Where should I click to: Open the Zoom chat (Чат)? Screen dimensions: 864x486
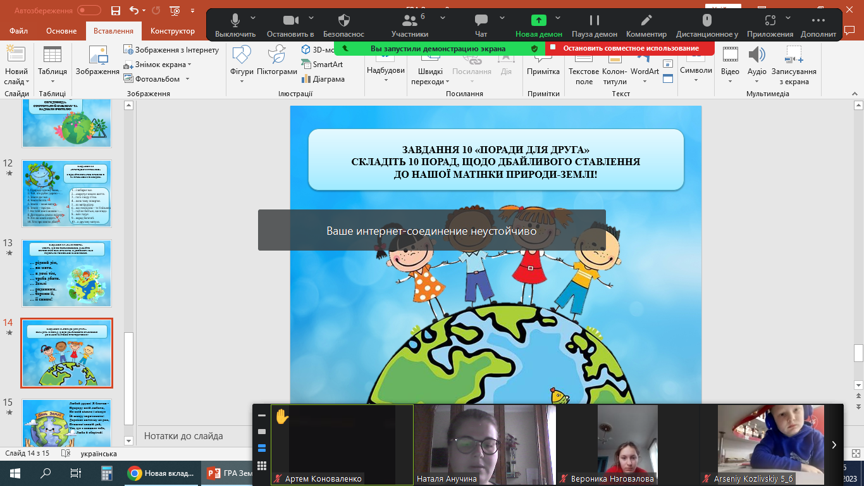click(x=481, y=25)
